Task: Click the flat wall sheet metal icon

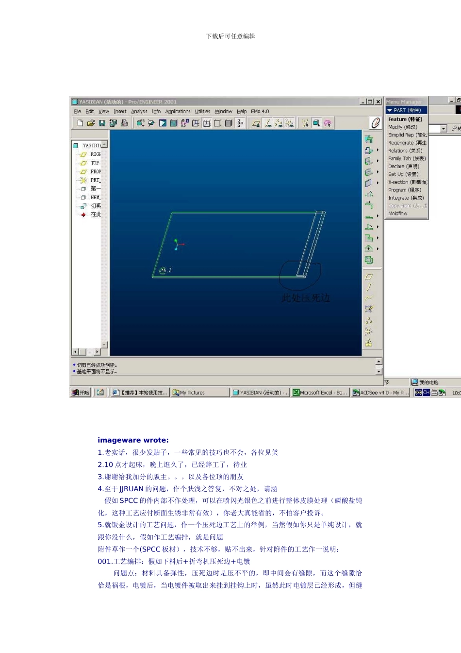Action: pos(369,150)
